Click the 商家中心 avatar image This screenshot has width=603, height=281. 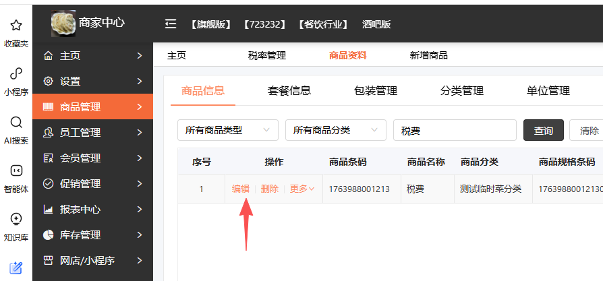coord(63,24)
